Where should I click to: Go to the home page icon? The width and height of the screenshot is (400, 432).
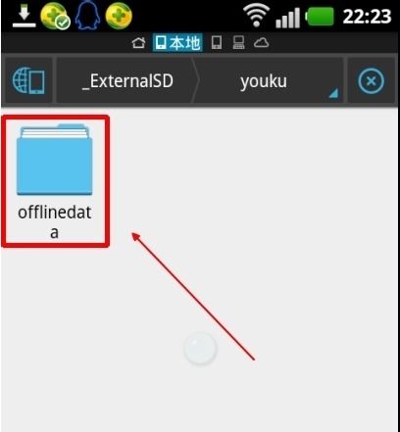[x=138, y=42]
